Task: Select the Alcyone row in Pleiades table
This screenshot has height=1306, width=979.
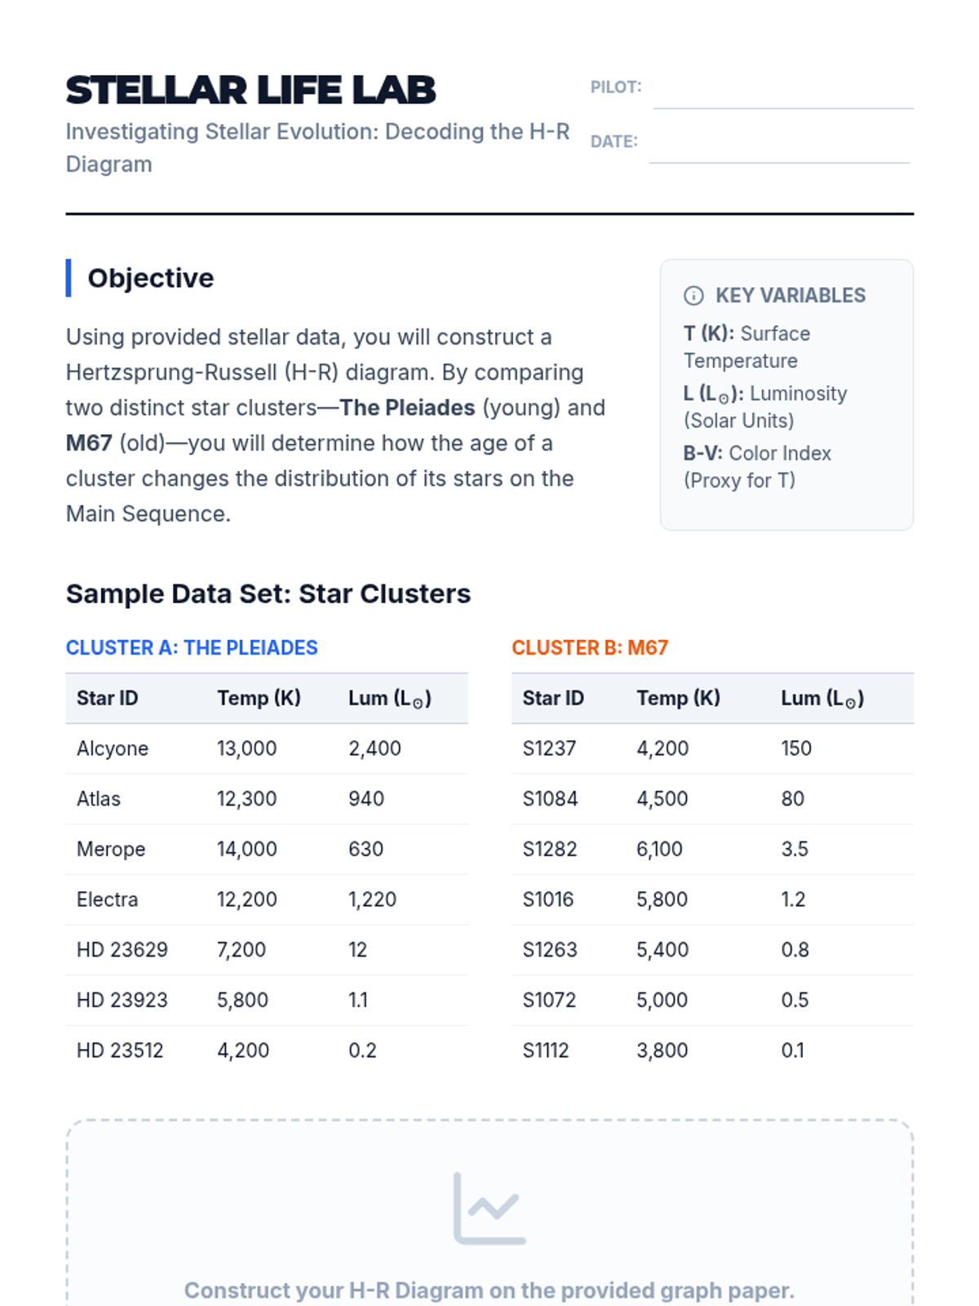Action: click(266, 749)
